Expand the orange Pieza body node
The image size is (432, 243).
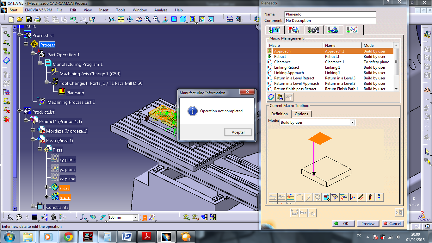tap(47, 187)
